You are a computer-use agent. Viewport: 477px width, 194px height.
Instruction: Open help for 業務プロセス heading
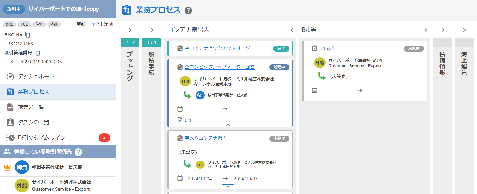[x=188, y=11]
